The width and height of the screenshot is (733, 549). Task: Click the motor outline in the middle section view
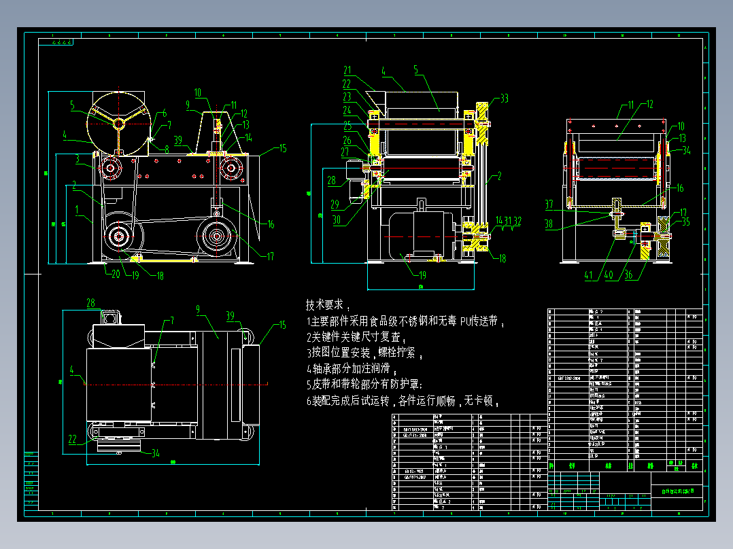422,235
